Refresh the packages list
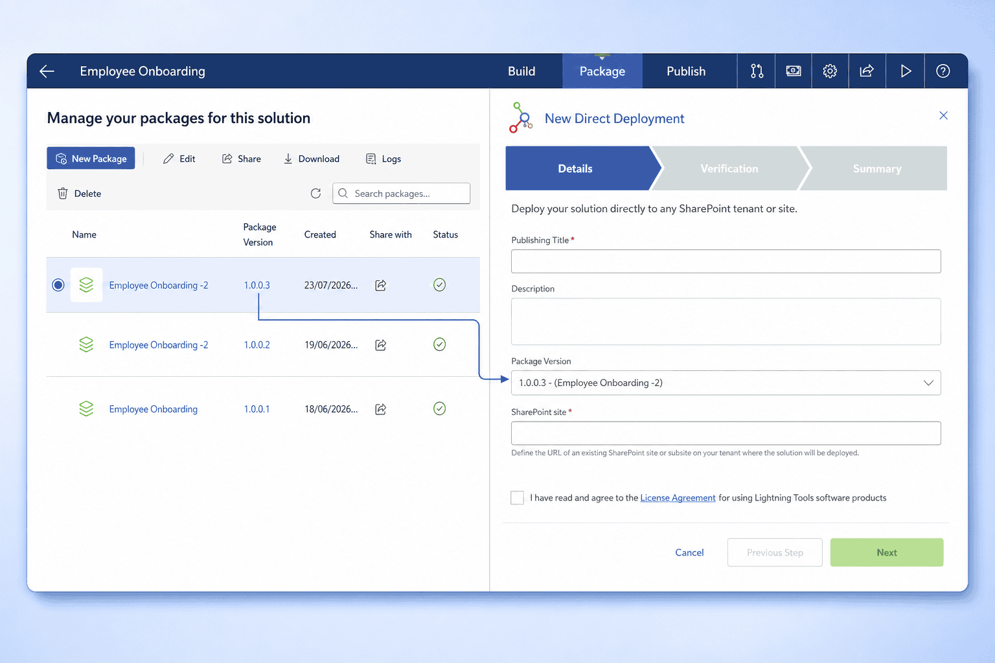Image resolution: width=995 pixels, height=663 pixels. (315, 194)
